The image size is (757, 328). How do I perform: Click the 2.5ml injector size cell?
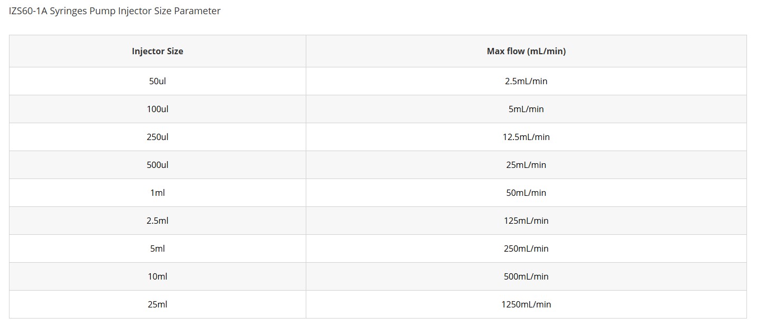[x=157, y=221]
